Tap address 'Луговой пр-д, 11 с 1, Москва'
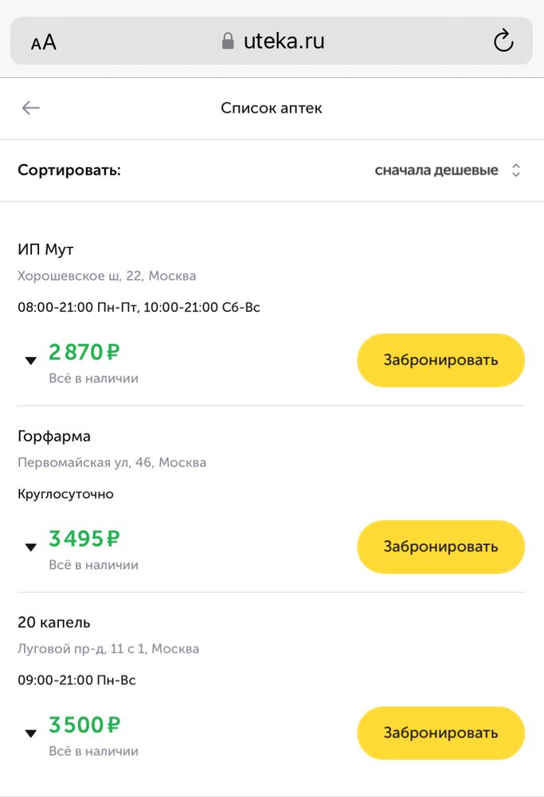The width and height of the screenshot is (544, 797). [107, 648]
